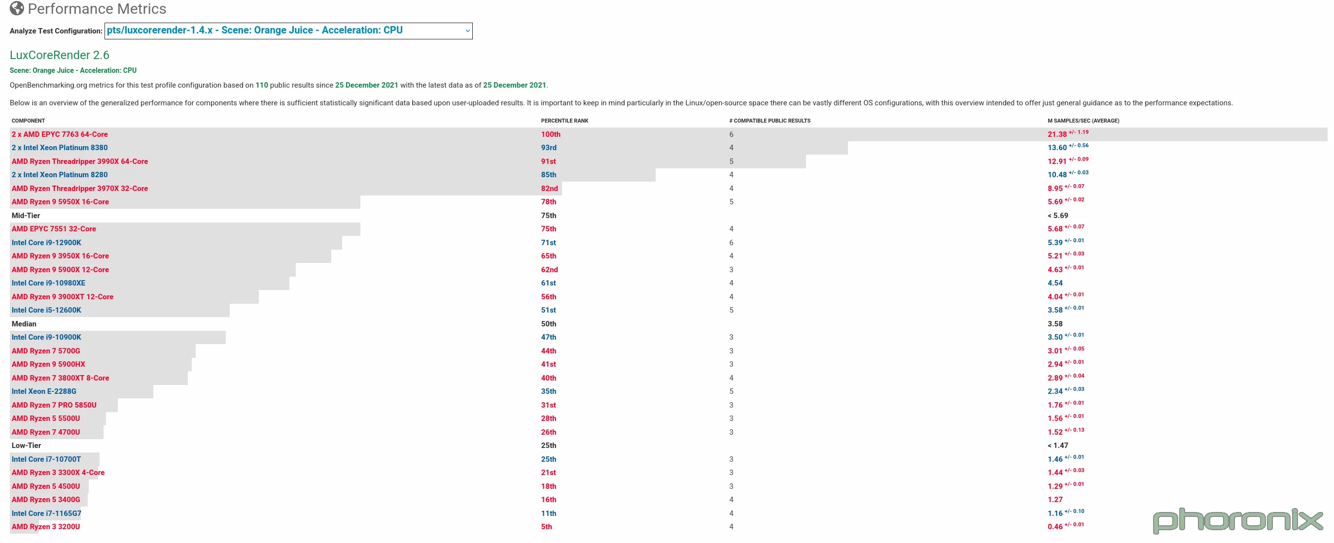Viewport: 1334px width, 543px height.
Task: Open the Analyze Test Configuration dropdown
Action: pyautogui.click(x=288, y=31)
